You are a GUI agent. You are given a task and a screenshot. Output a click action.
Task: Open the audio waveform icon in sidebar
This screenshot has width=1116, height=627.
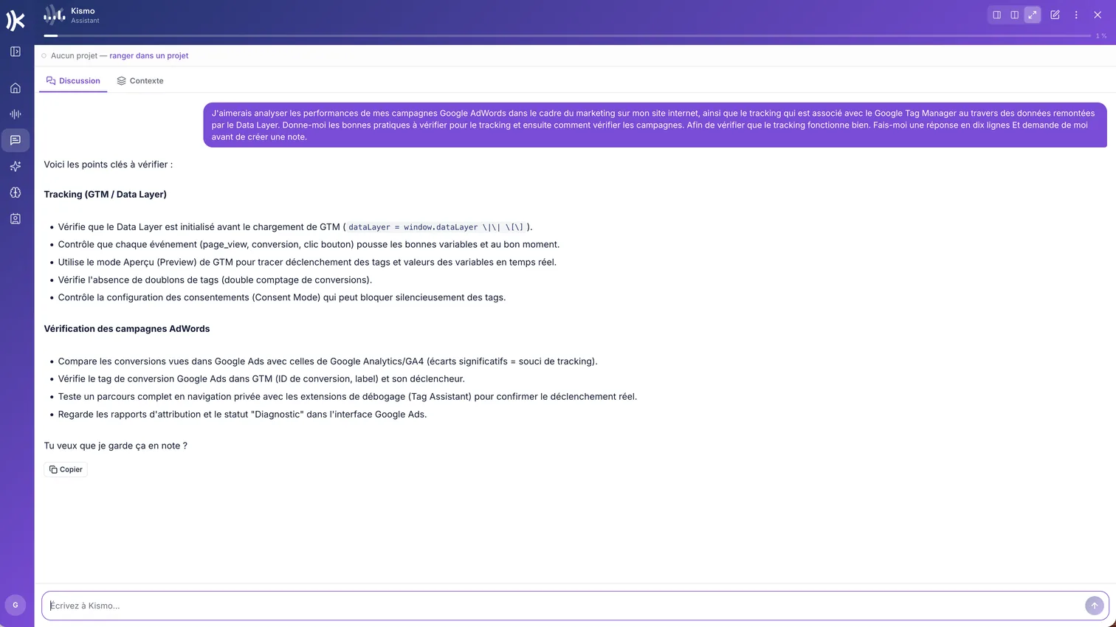[x=15, y=114]
